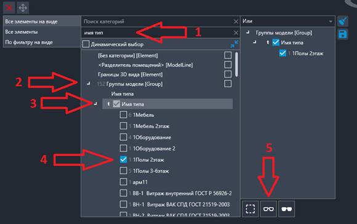Check the 1Мебель checkbox
The image size is (357, 224).
coord(123,114)
